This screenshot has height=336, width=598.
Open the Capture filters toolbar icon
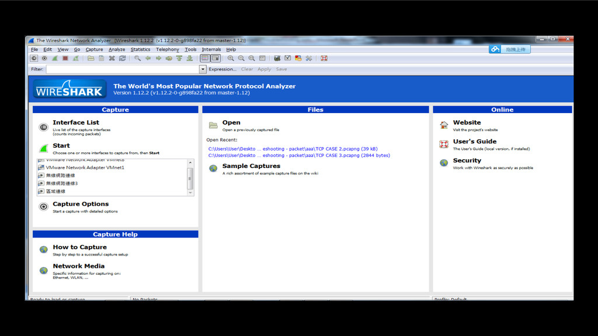click(x=277, y=58)
